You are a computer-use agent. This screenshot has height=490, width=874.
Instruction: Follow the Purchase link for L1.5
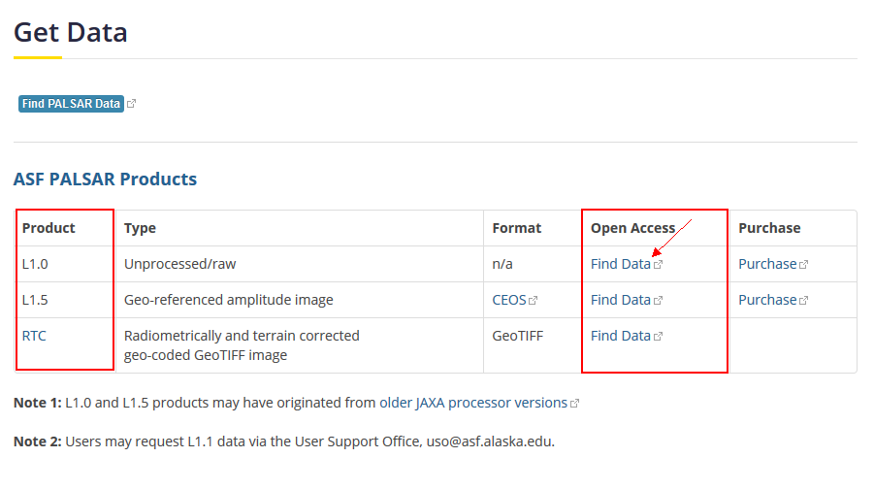(x=766, y=300)
